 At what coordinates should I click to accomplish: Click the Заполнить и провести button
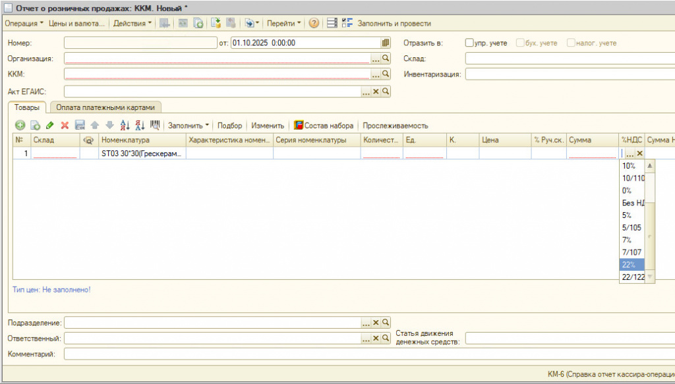point(394,23)
